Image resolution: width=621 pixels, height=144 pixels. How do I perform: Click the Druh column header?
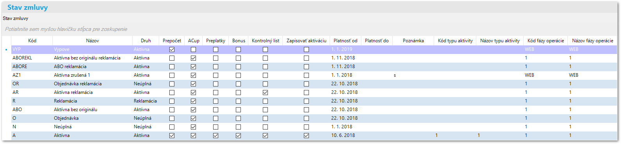click(145, 41)
